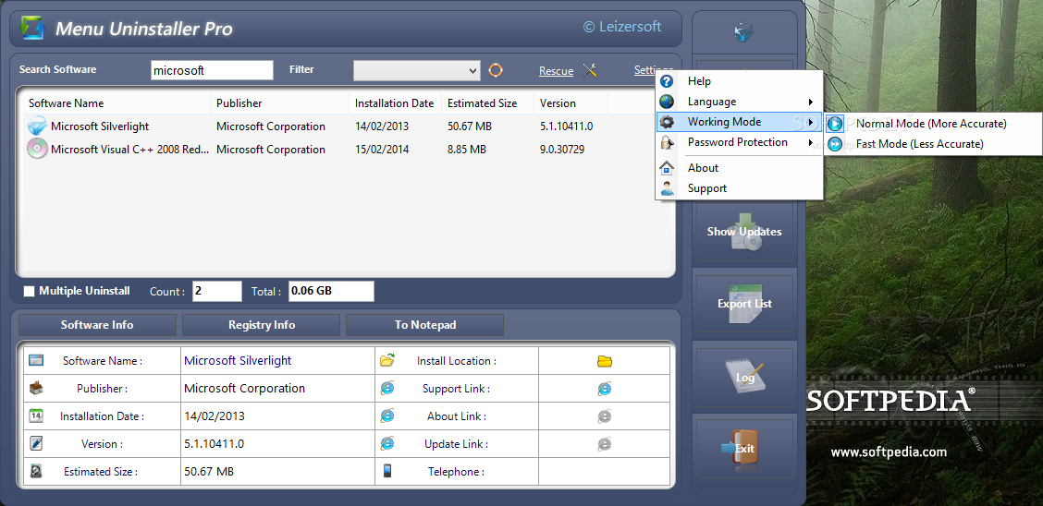
Task: Click the Working Mode gear icon
Action: 667,122
